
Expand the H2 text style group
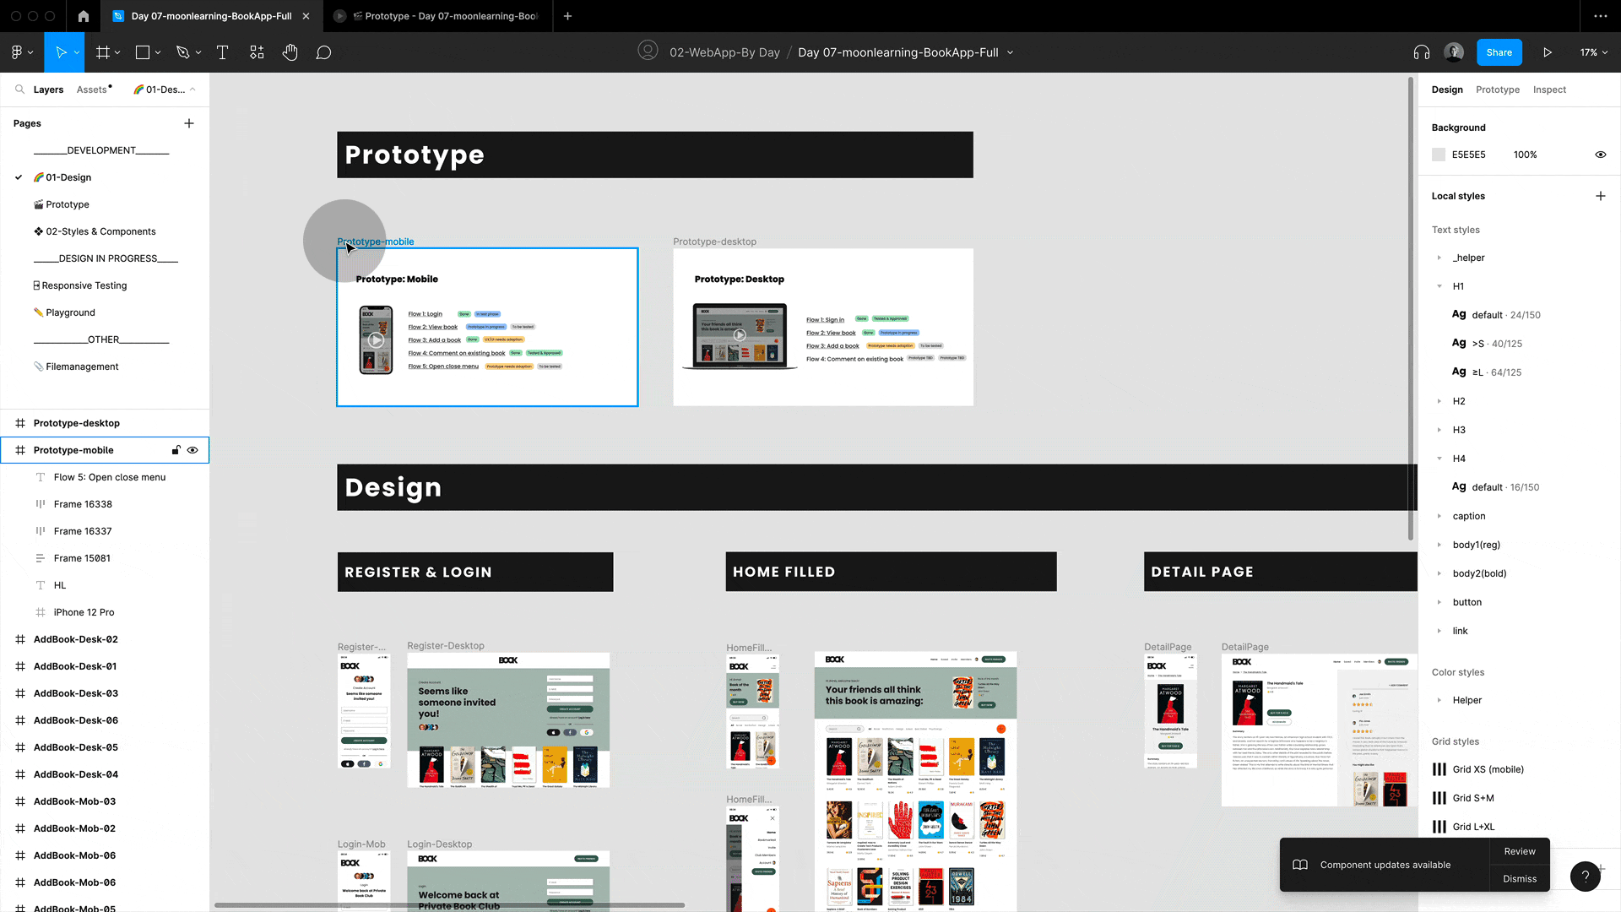1439,401
